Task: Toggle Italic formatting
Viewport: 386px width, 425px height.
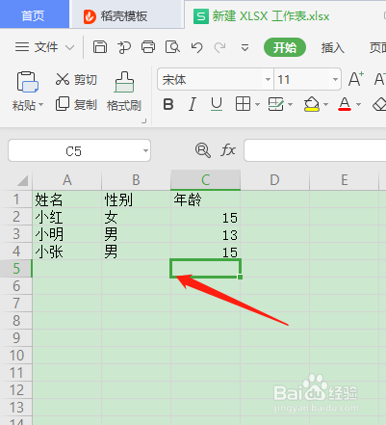Action: 193,104
